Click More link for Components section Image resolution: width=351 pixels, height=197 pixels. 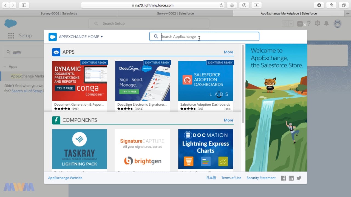click(228, 120)
